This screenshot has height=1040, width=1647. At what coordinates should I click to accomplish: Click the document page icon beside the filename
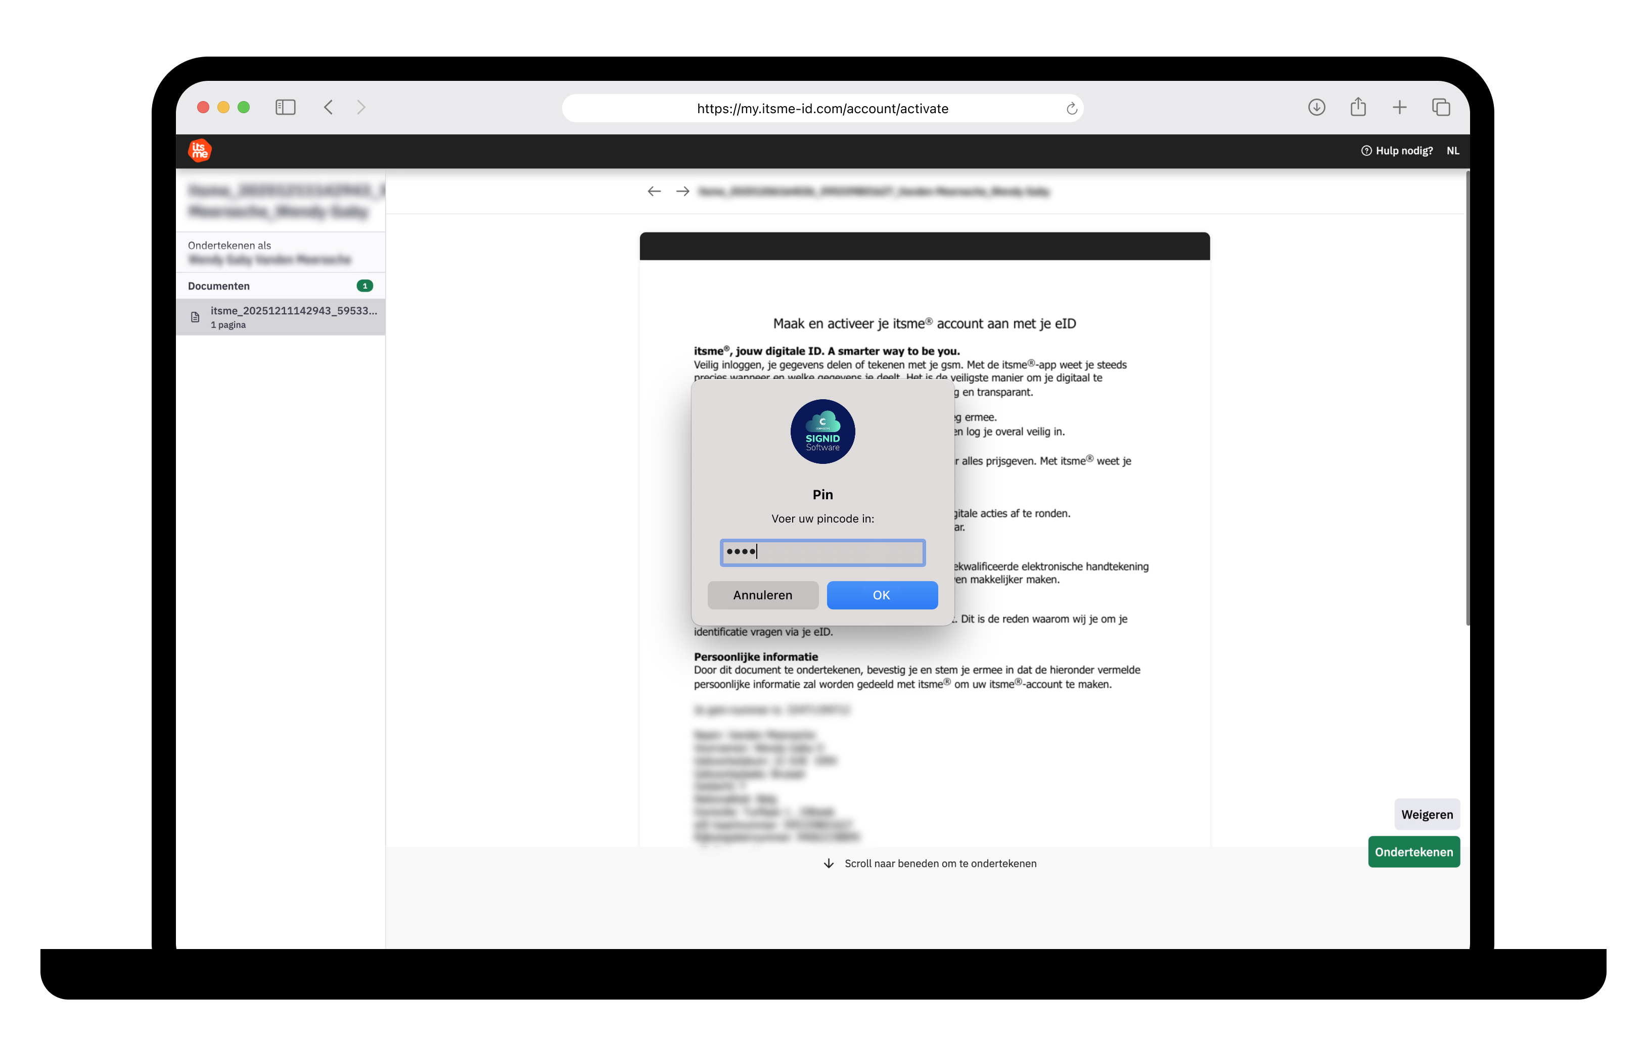click(x=195, y=316)
